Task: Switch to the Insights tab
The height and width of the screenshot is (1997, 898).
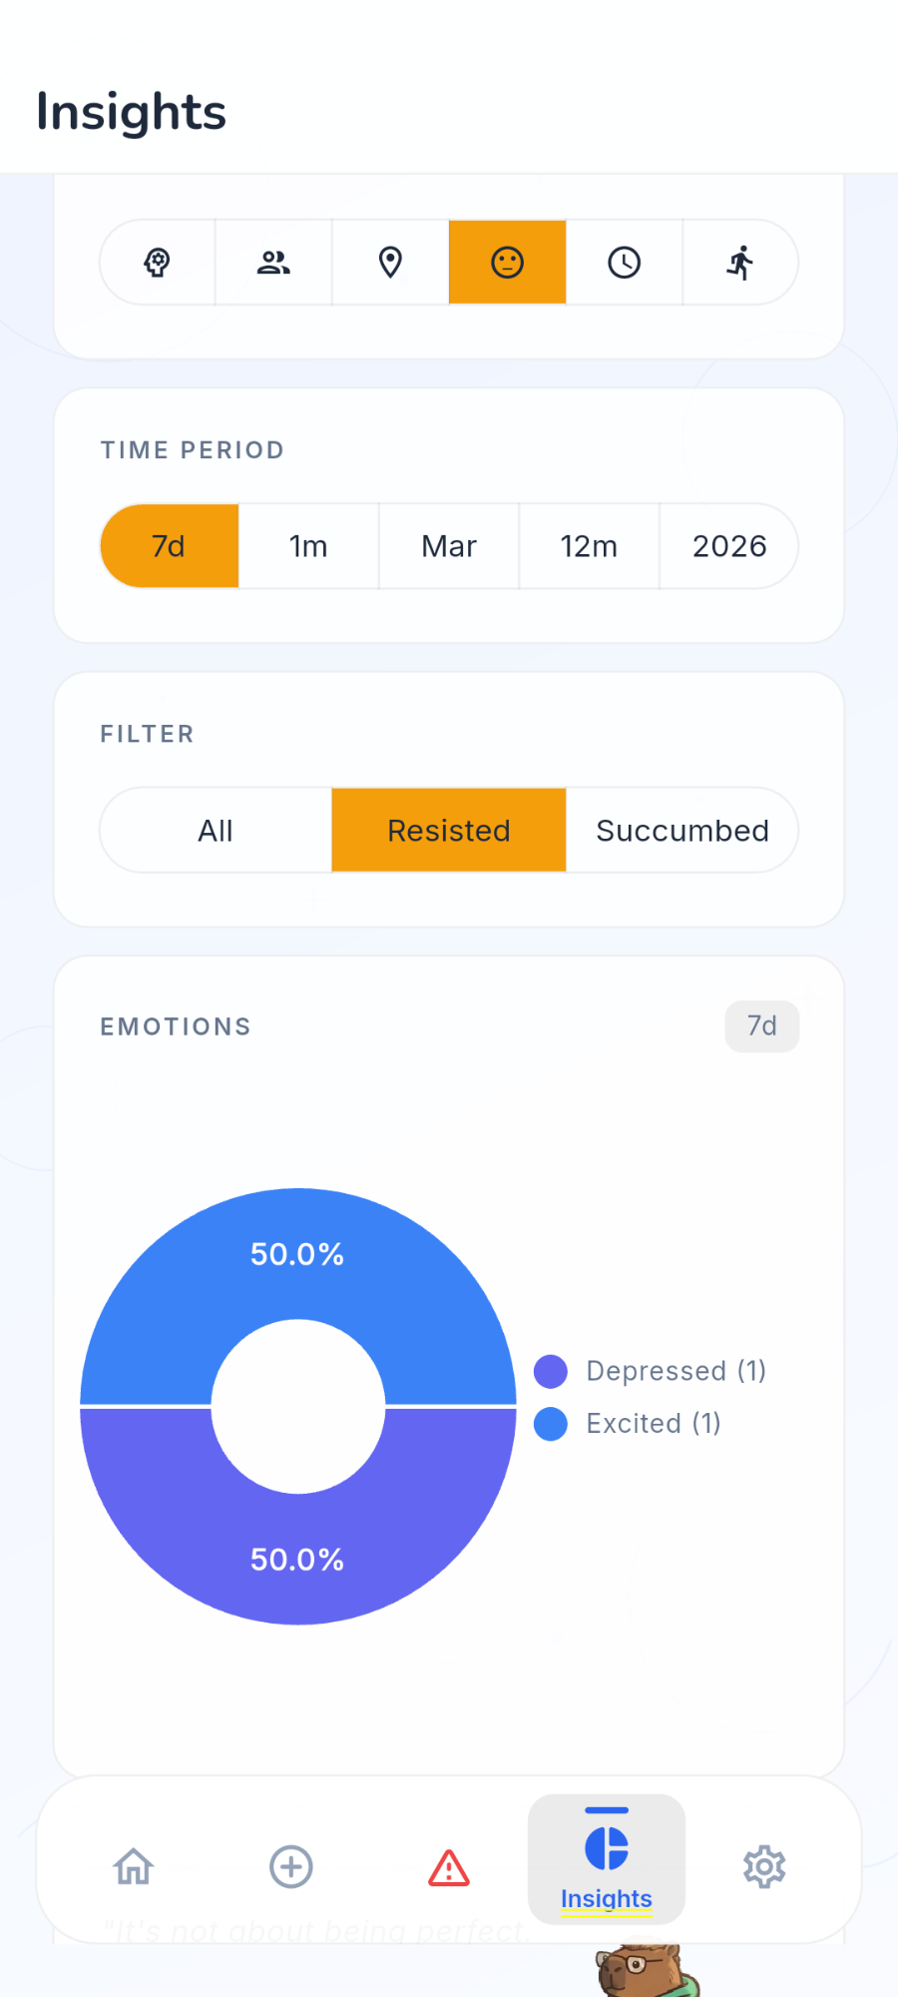Action: 606,1857
